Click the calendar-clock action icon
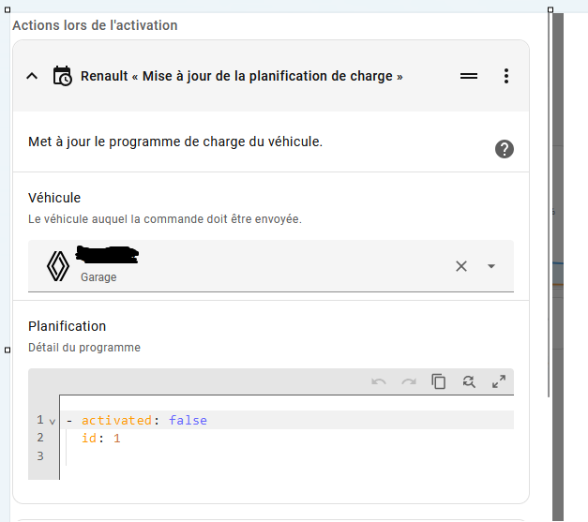 (x=62, y=76)
